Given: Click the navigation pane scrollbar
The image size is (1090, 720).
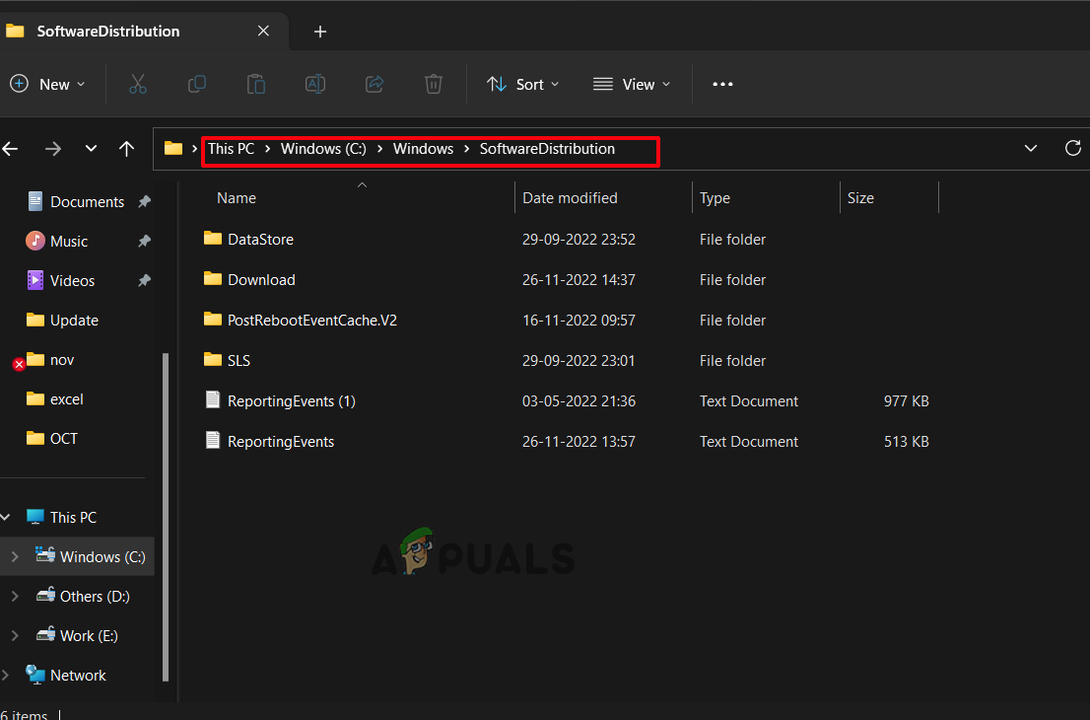Looking at the screenshot, I should (x=166, y=517).
